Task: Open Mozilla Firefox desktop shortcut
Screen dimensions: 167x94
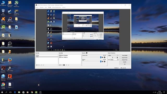Action: [x=10, y=61]
